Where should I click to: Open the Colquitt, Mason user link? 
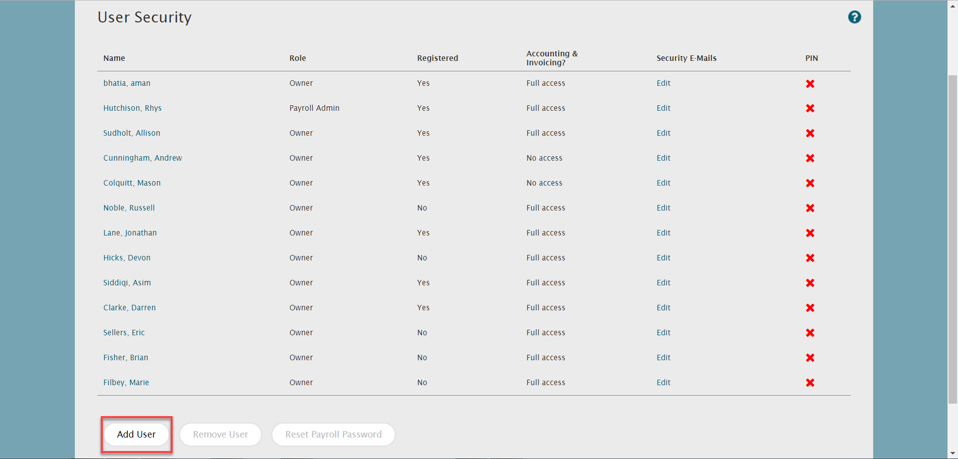point(132,183)
